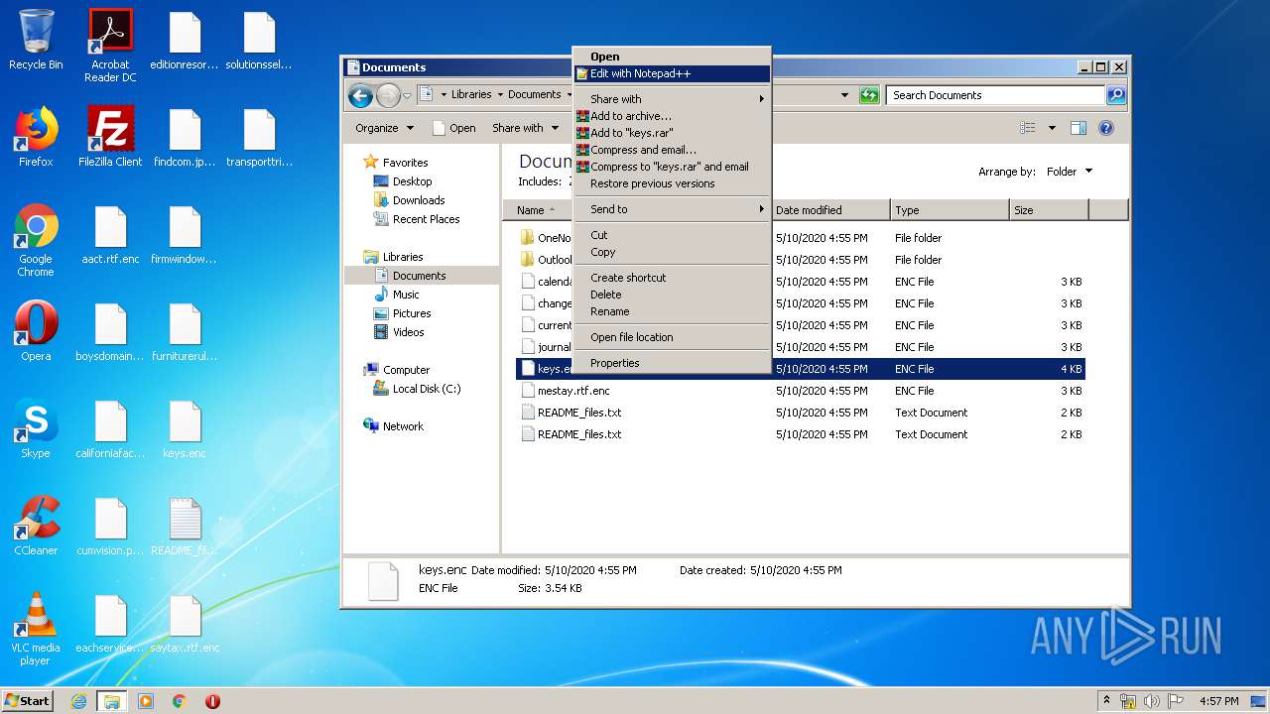Select Add to "keys.rar" entry
The width and height of the screenshot is (1270, 714).
(x=672, y=133)
